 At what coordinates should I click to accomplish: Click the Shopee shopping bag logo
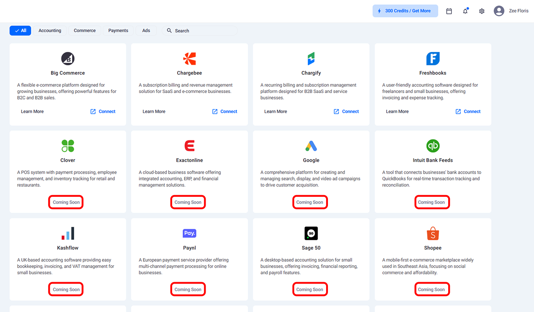click(433, 233)
